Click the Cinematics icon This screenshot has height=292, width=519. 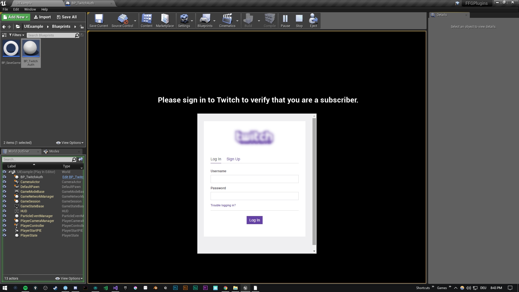227,20
